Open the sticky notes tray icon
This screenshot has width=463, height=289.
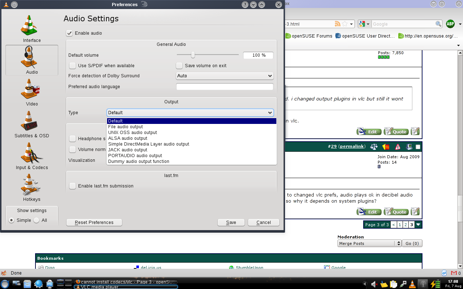[x=384, y=284]
